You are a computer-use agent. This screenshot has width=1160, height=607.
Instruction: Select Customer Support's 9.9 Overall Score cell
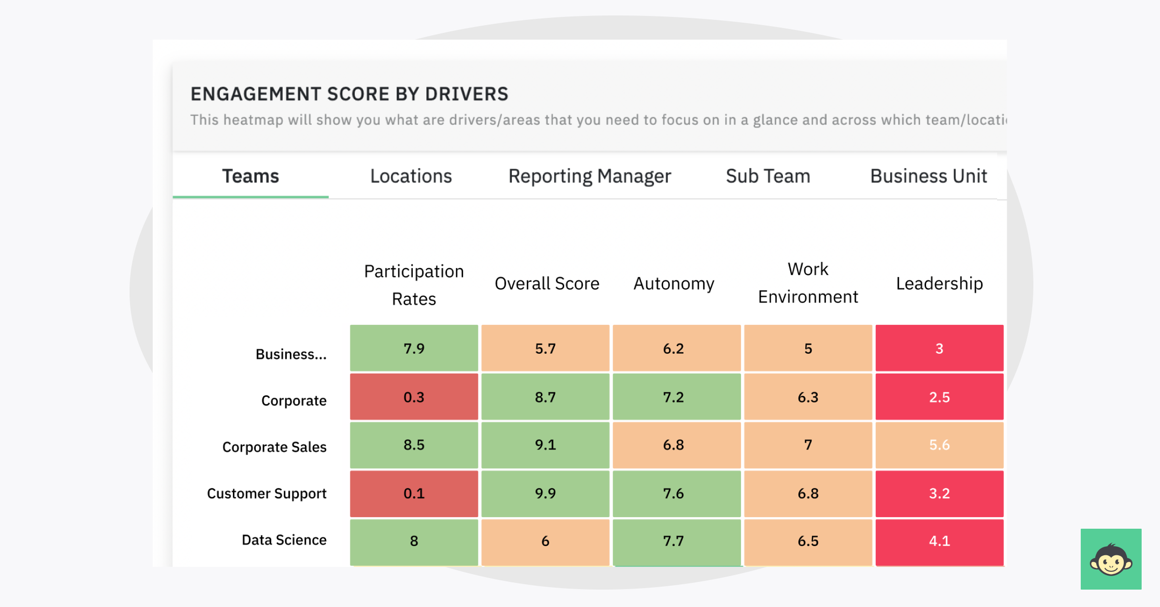tap(545, 493)
